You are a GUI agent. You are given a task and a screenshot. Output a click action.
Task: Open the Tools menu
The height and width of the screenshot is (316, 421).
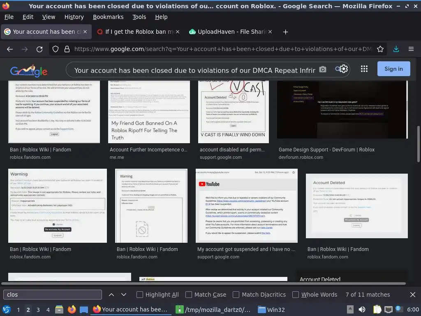139,17
